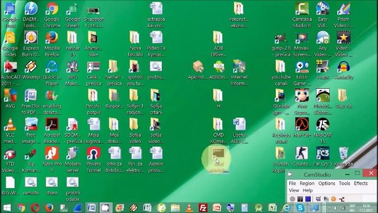Select the AVG desktop icon
Viewport: 378px width, 213px height.
tap(10, 99)
